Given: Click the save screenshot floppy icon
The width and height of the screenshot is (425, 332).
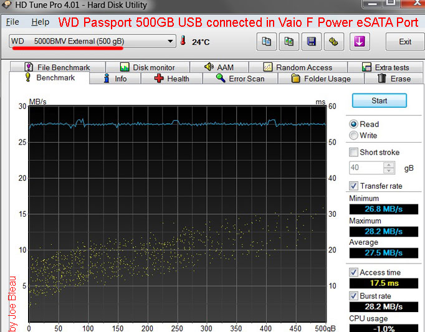Looking at the screenshot, I should click(312, 42).
